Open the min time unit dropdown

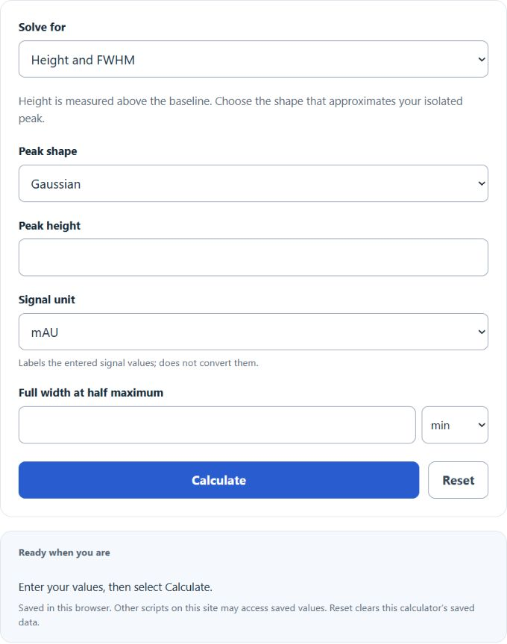point(455,425)
